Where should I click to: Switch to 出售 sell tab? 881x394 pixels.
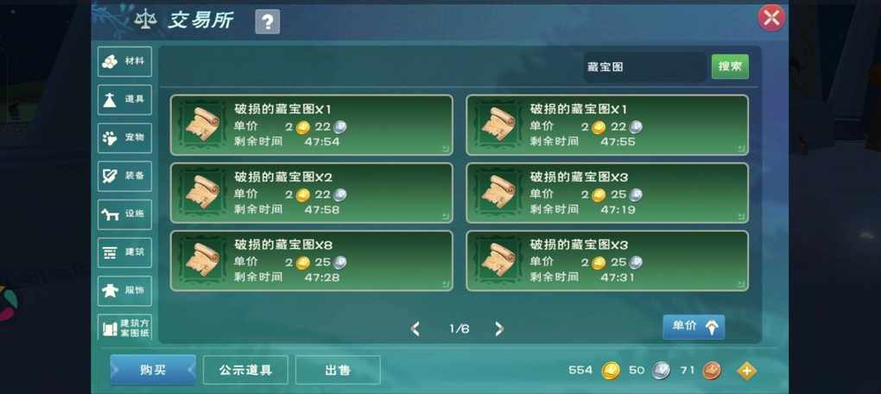338,370
